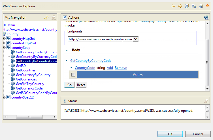The width and height of the screenshot is (213, 140).
Task: Open the UDDI Page icon
Action: pos(187,6)
